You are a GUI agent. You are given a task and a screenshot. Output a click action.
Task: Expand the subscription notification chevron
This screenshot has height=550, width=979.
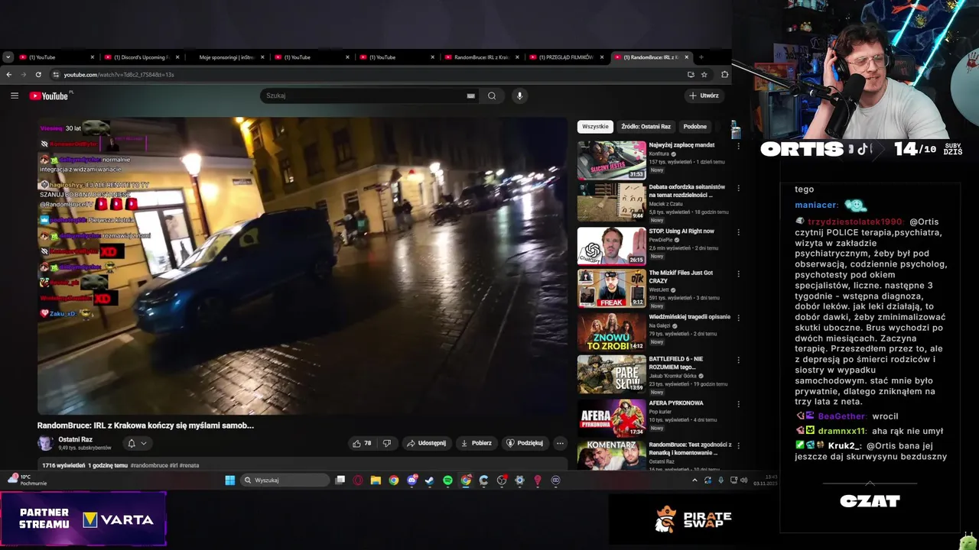tap(143, 443)
